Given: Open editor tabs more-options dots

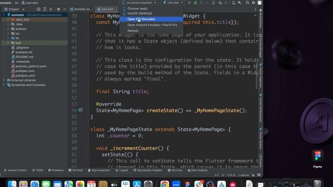Looking at the screenshot, I should pyautogui.click(x=255, y=9).
